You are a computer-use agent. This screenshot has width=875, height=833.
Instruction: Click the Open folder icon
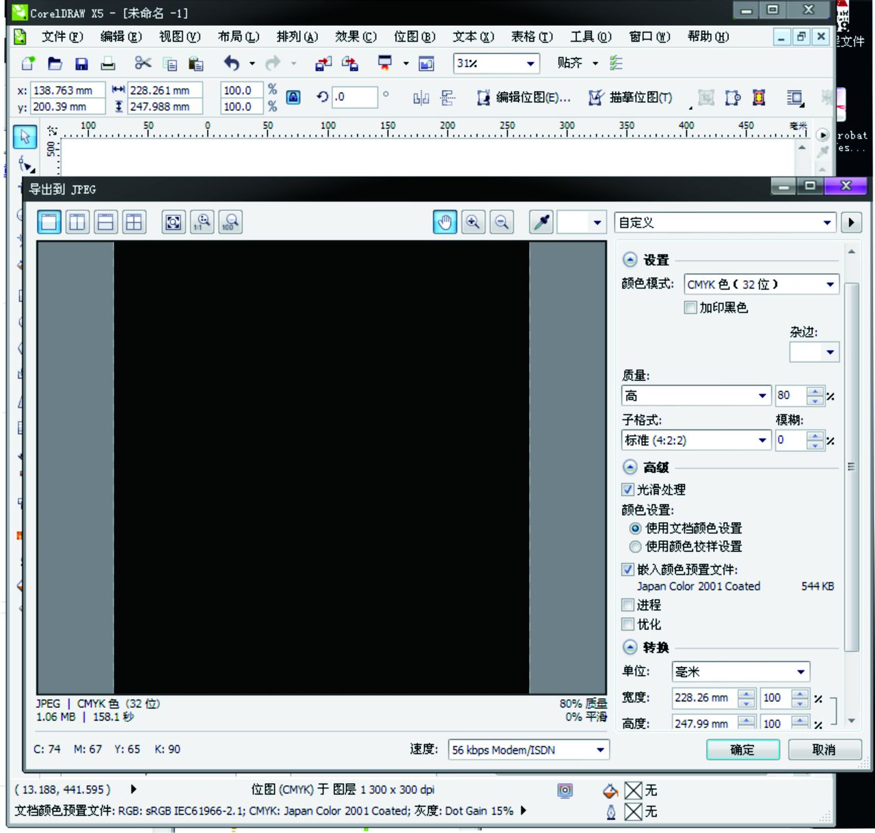(x=55, y=64)
